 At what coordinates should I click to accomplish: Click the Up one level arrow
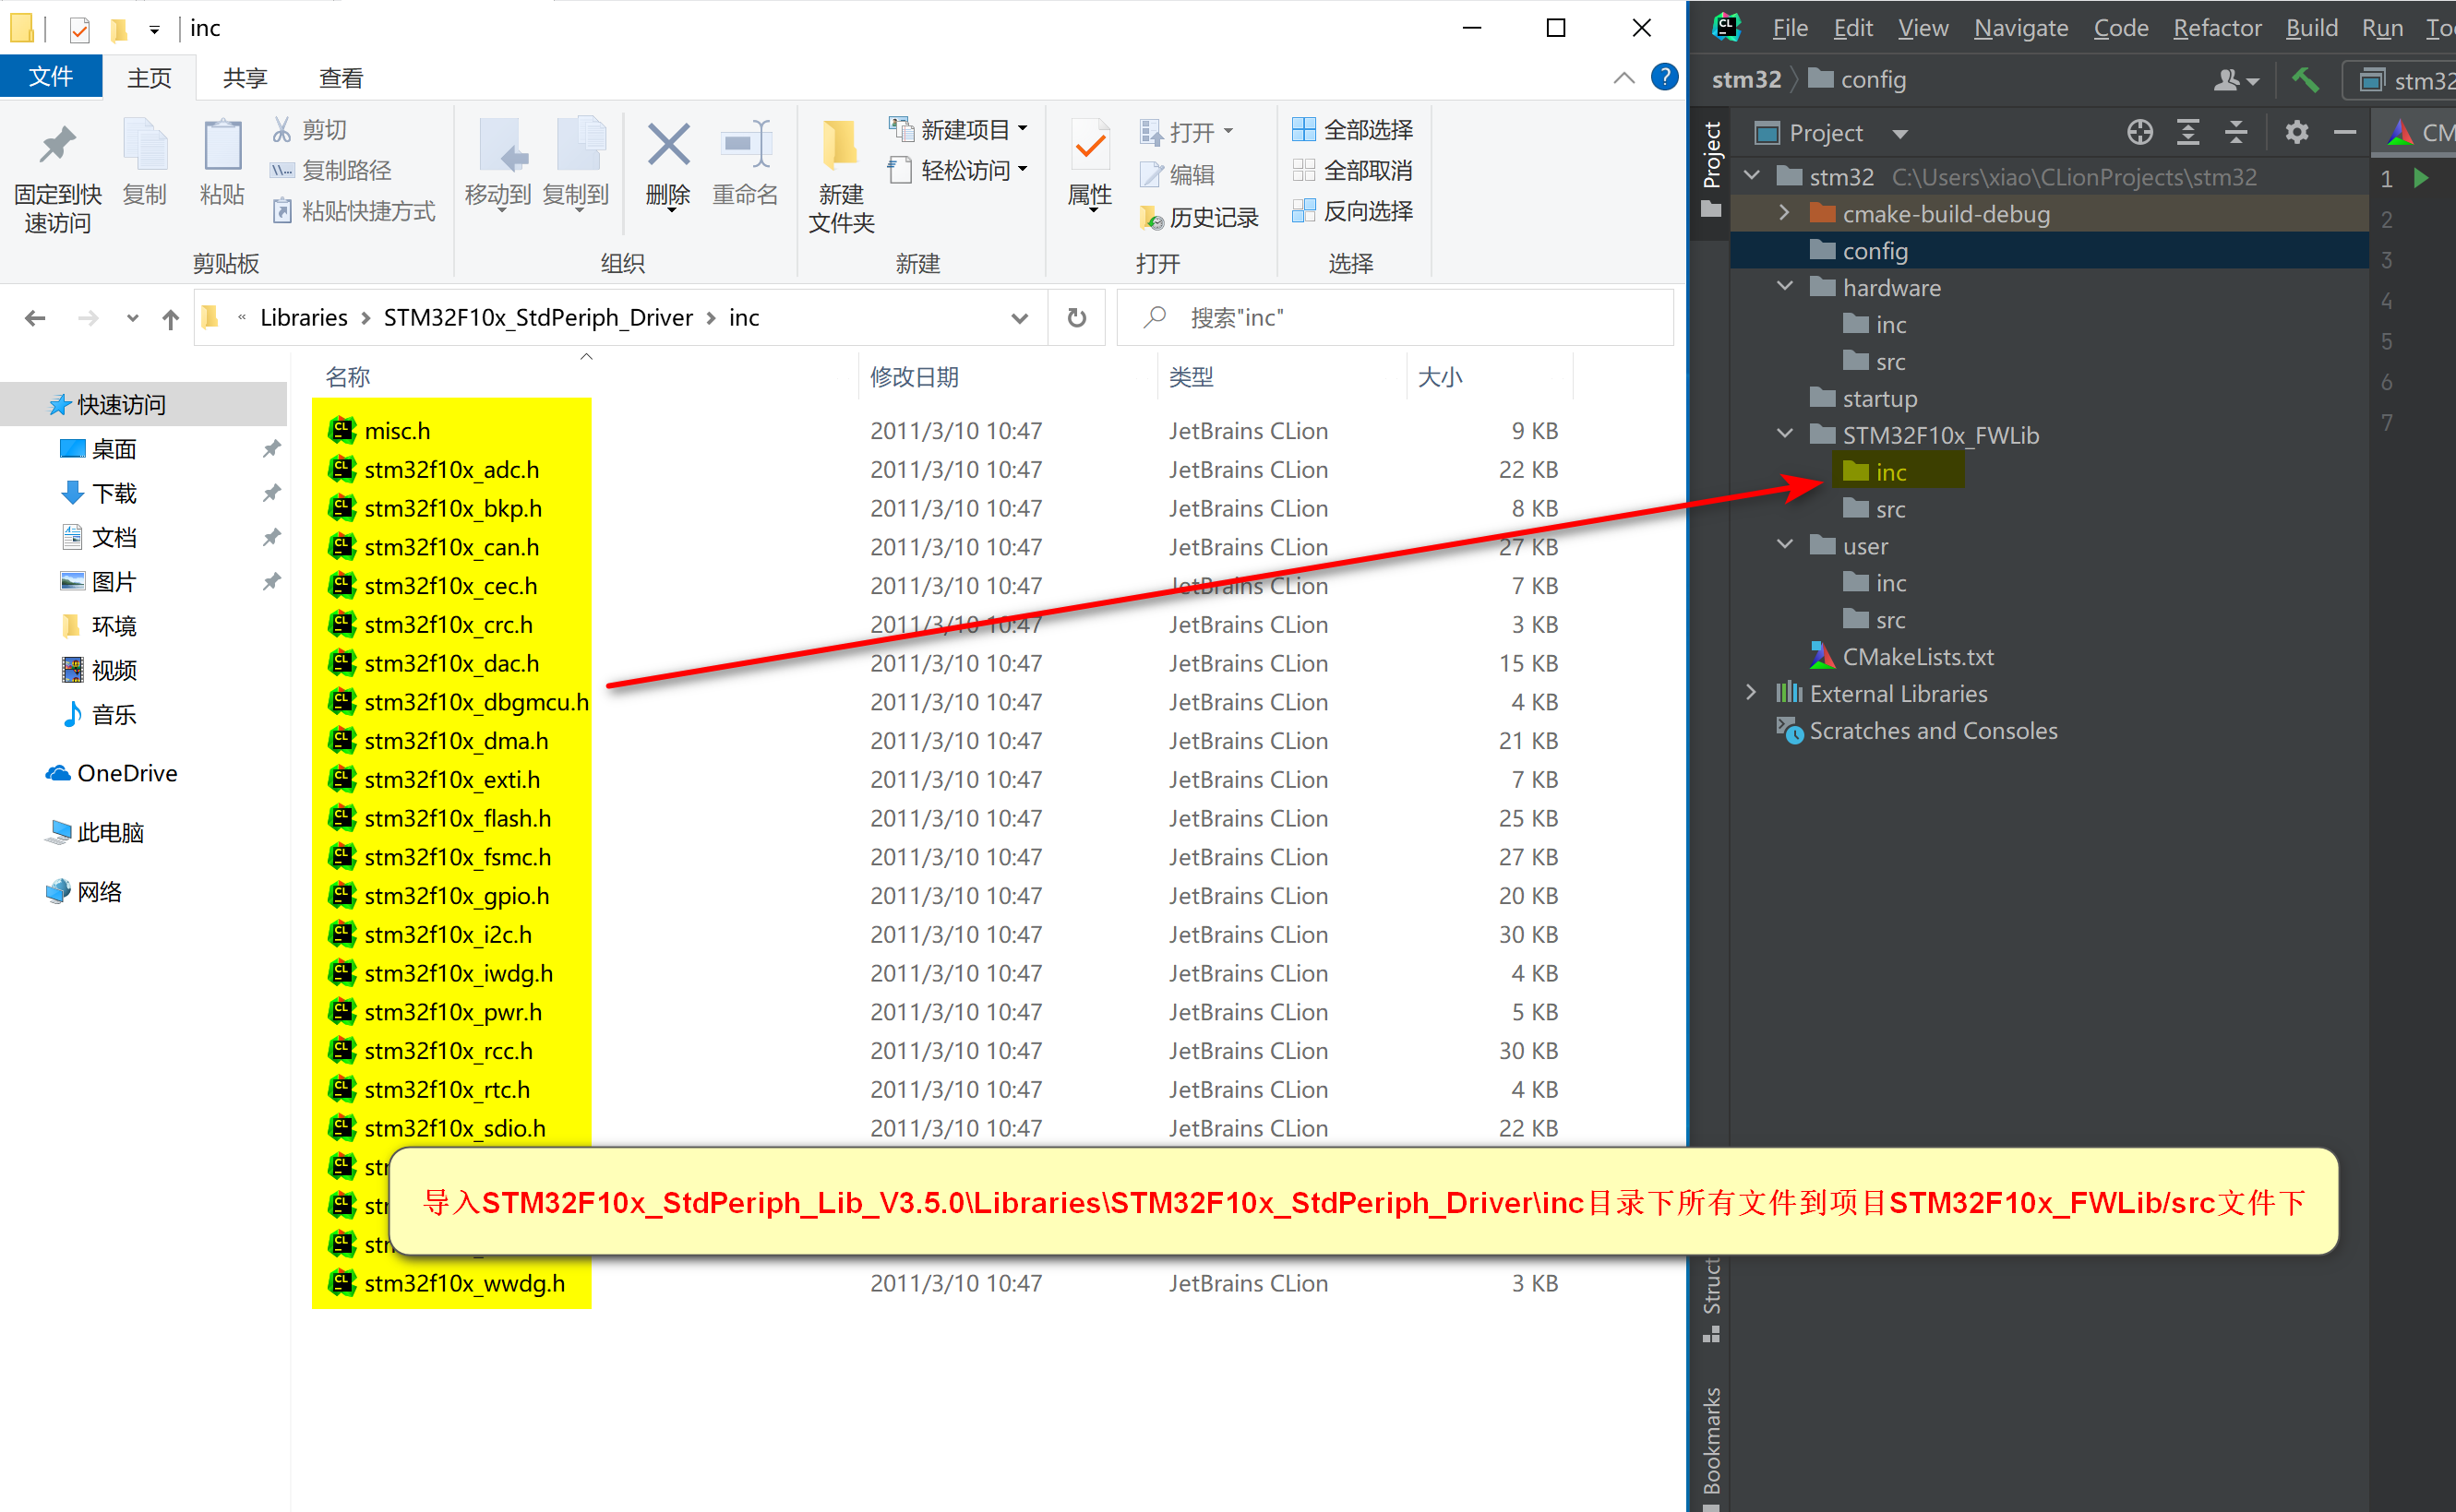click(x=170, y=318)
